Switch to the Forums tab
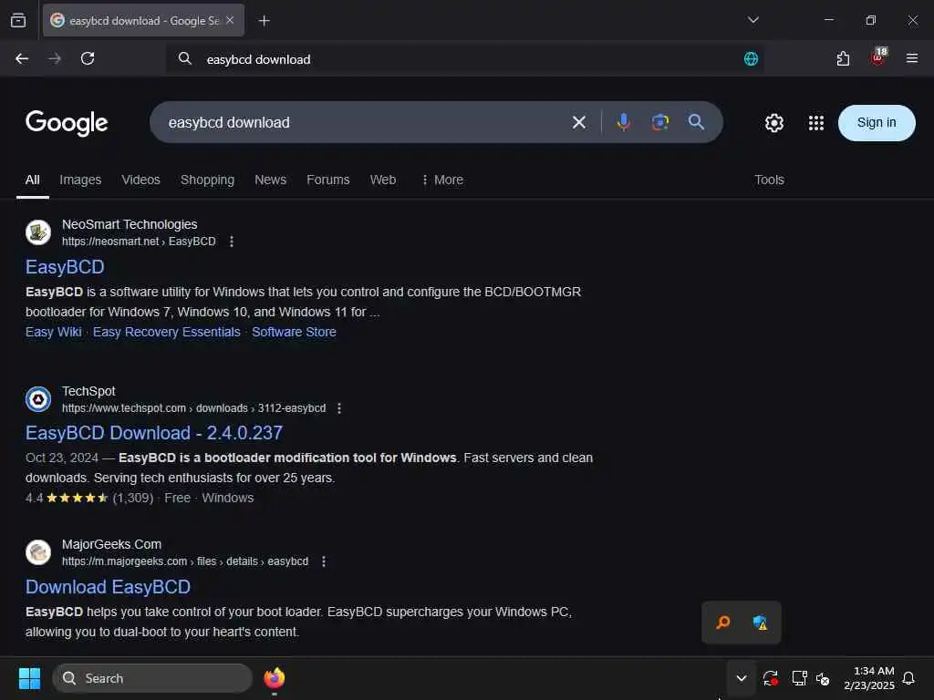 (x=327, y=180)
